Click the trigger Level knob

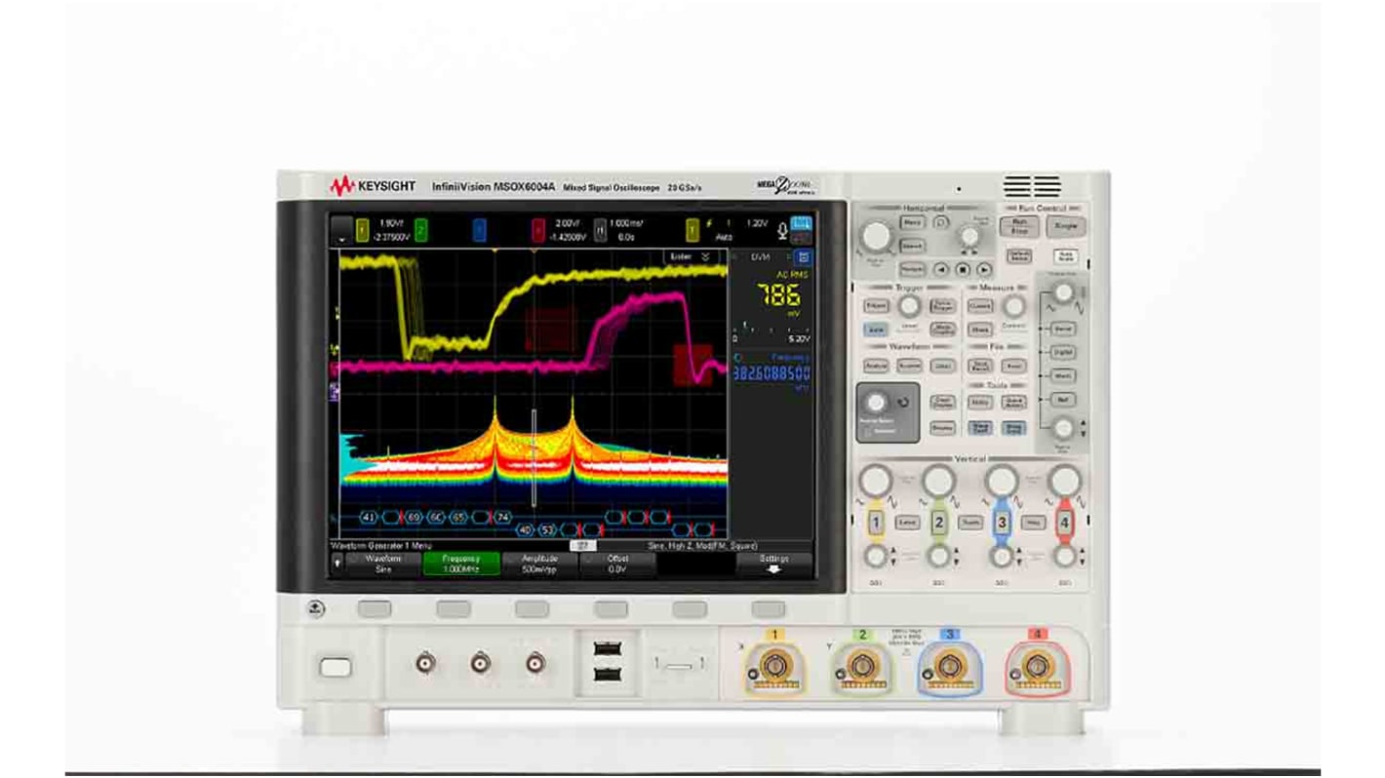click(x=909, y=307)
